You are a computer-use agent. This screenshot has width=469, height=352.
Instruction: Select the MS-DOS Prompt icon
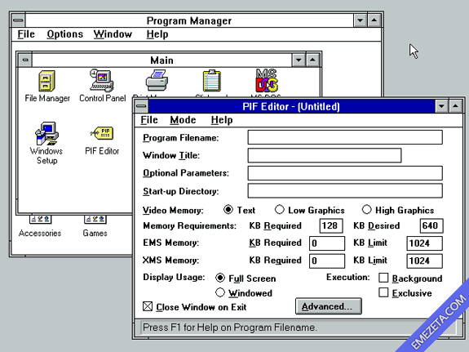(267, 80)
